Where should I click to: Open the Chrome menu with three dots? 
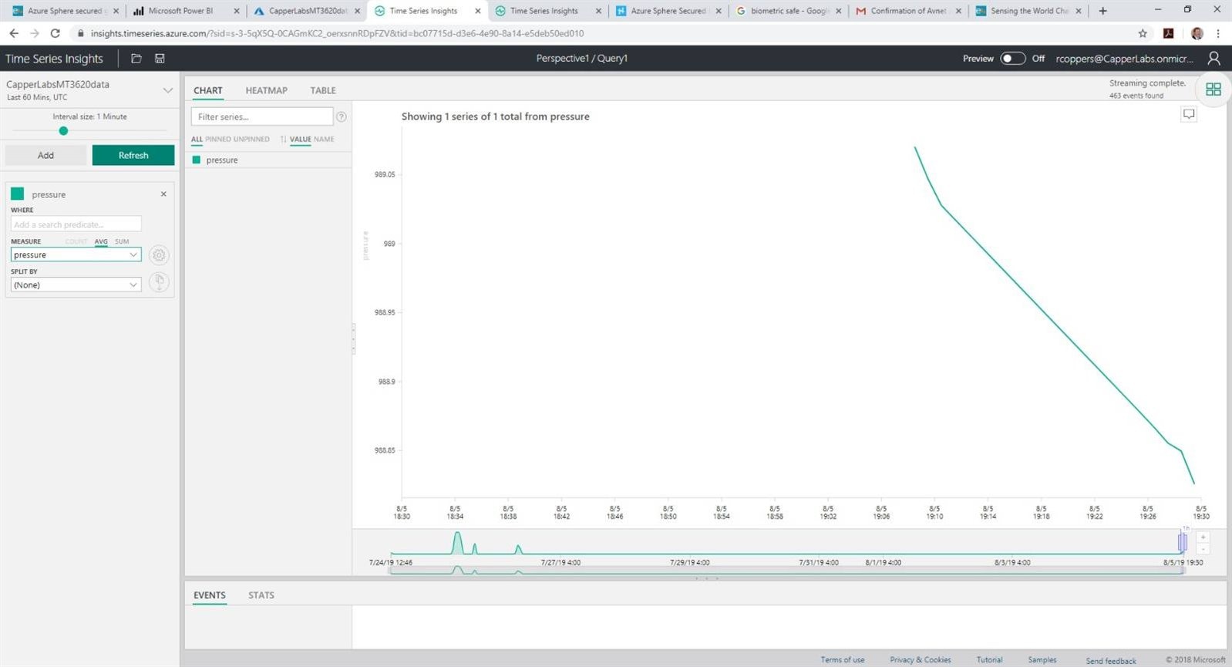(1218, 33)
